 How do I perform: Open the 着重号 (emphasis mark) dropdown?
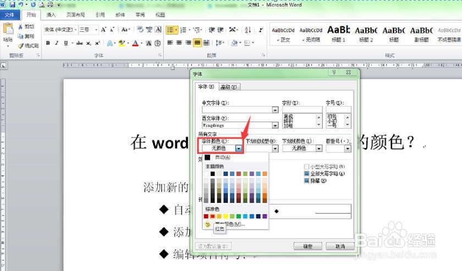[x=348, y=148]
